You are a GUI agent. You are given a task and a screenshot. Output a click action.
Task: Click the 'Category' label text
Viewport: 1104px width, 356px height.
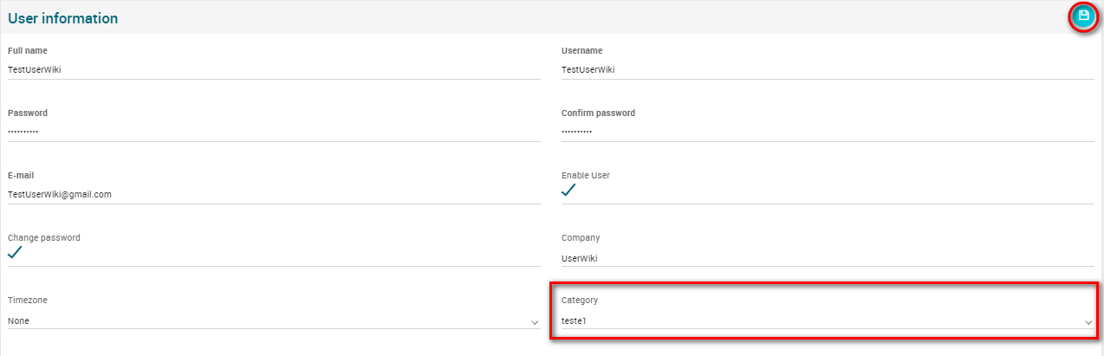coord(580,300)
